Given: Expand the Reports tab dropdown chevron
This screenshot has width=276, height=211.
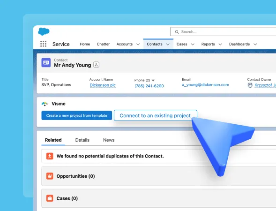Looking at the screenshot, I should [x=220, y=45].
